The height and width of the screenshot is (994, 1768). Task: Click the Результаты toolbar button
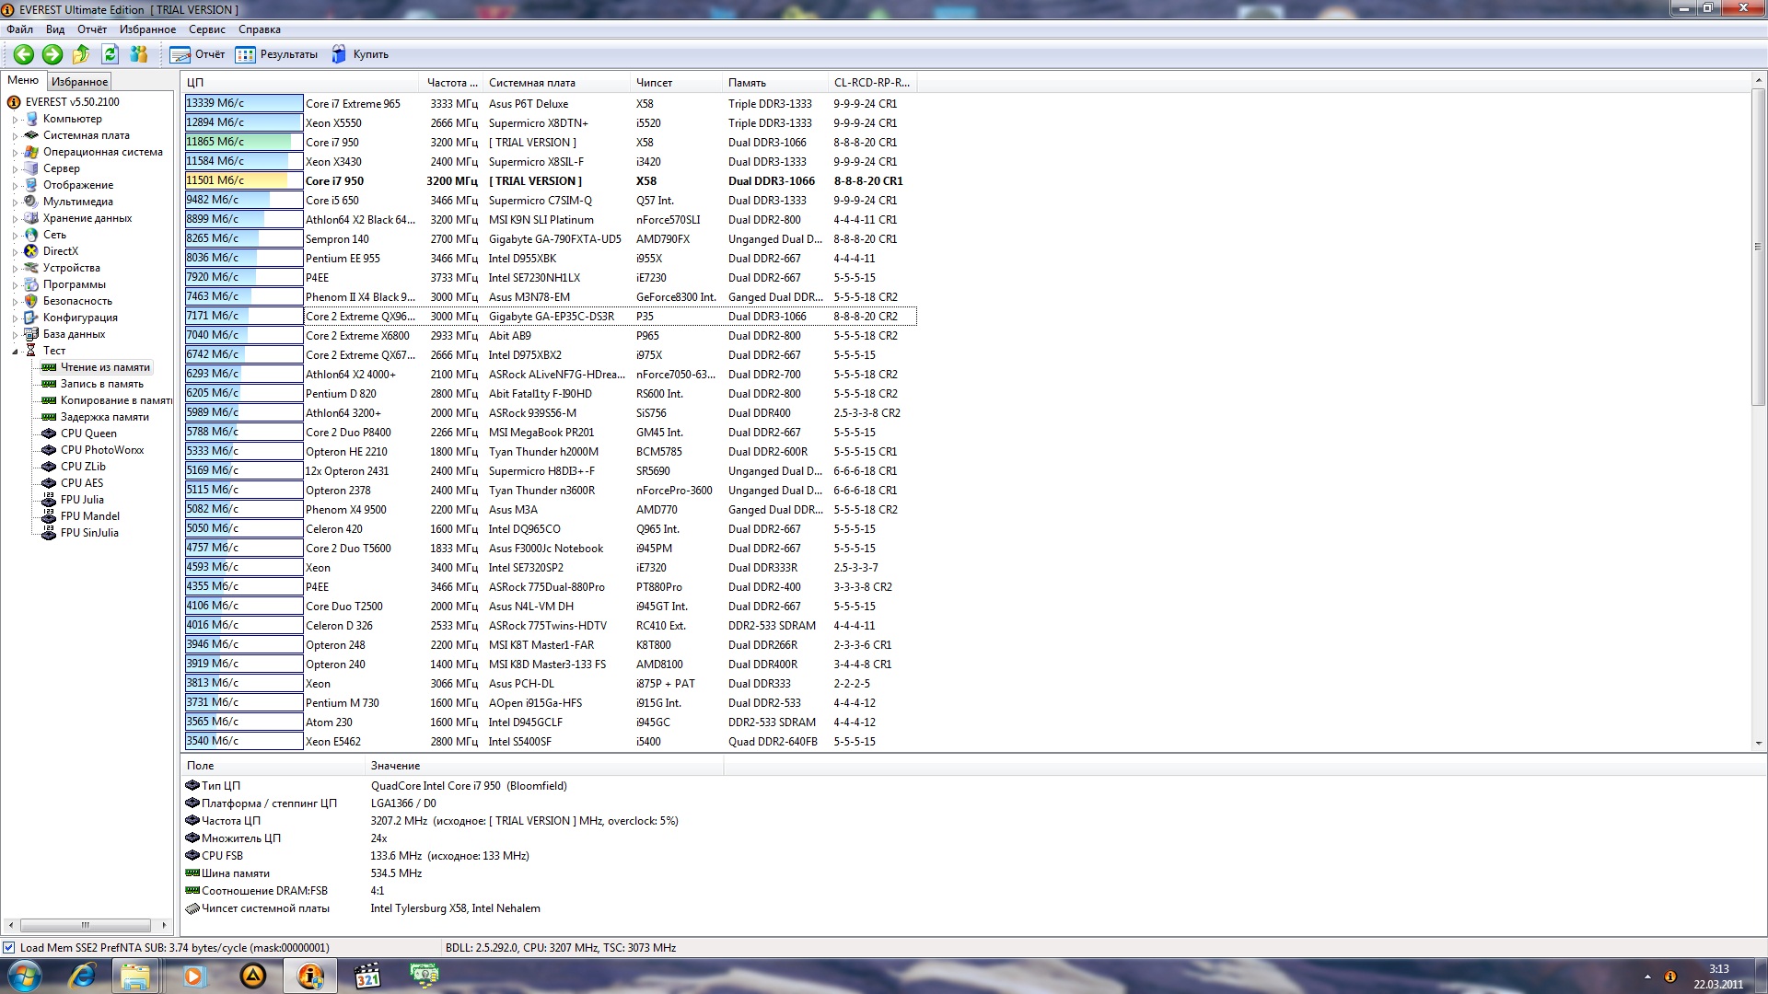pos(276,54)
